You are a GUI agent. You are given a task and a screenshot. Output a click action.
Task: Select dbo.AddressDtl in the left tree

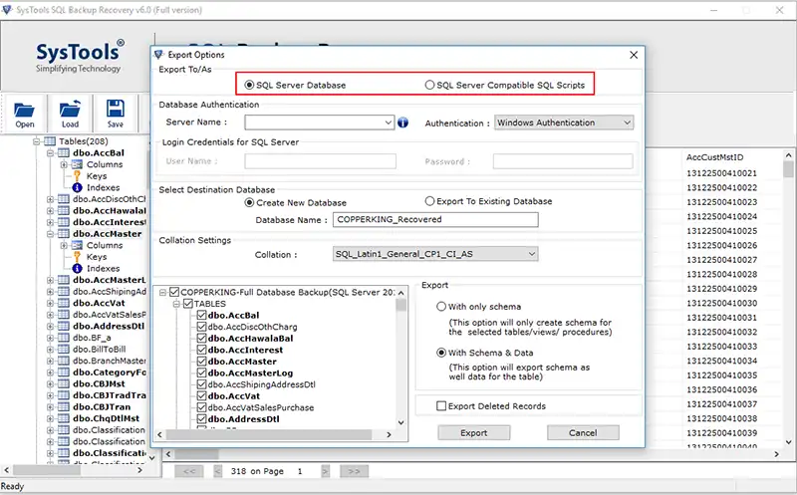coord(109,327)
